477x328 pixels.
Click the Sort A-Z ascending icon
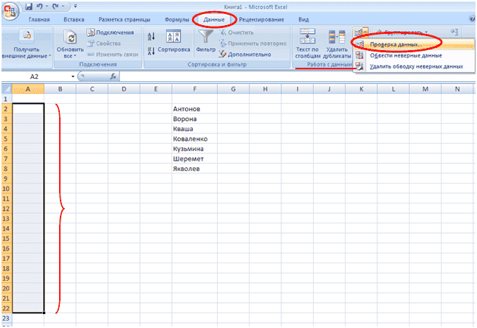151,35
